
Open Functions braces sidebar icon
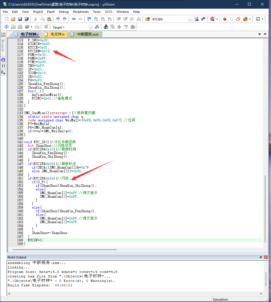pyautogui.click(x=3, y=66)
